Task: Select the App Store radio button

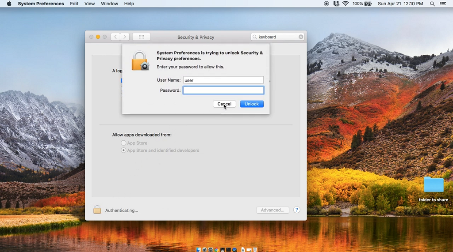Action: (x=123, y=143)
